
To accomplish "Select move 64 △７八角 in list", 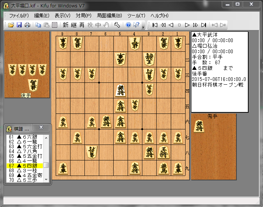I will click(25, 151).
